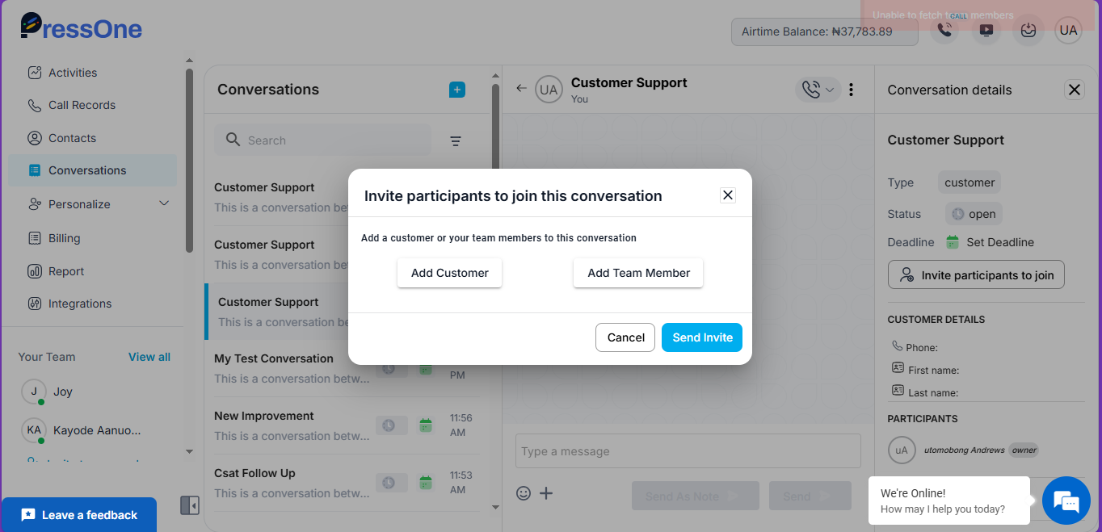Click the emoji picker icon
This screenshot has height=532, width=1102.
[x=524, y=493]
